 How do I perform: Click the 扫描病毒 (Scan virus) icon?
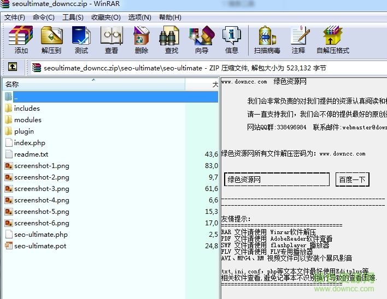coord(267,35)
